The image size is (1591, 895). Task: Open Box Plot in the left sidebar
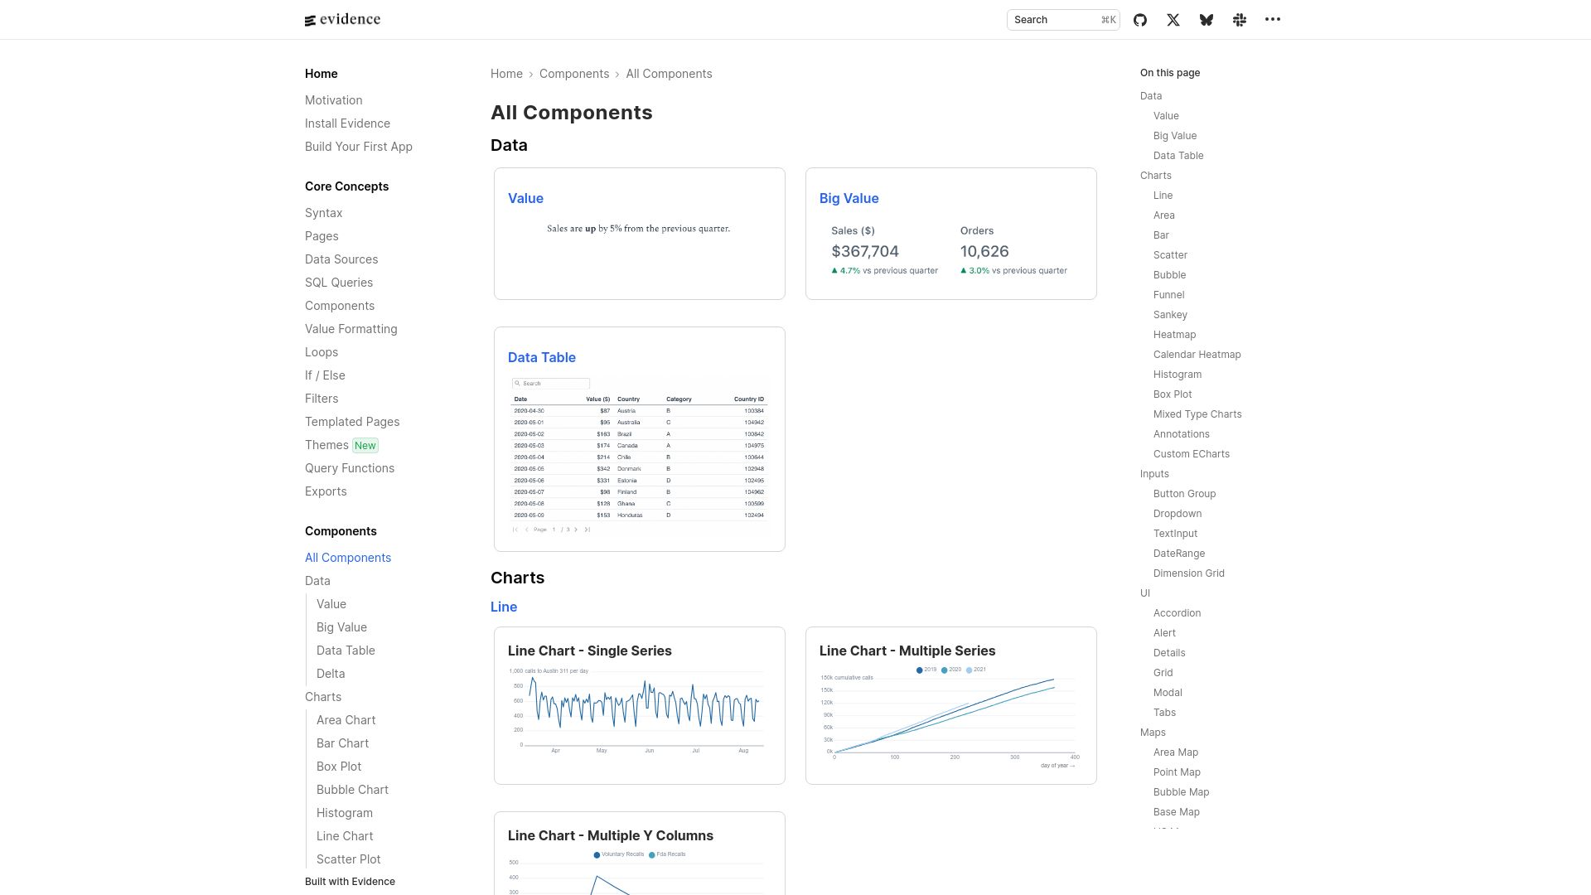pyautogui.click(x=339, y=767)
